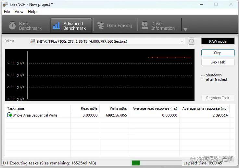The image size is (239, 168).
Task: Open the Help menu
Action: tap(32, 12)
